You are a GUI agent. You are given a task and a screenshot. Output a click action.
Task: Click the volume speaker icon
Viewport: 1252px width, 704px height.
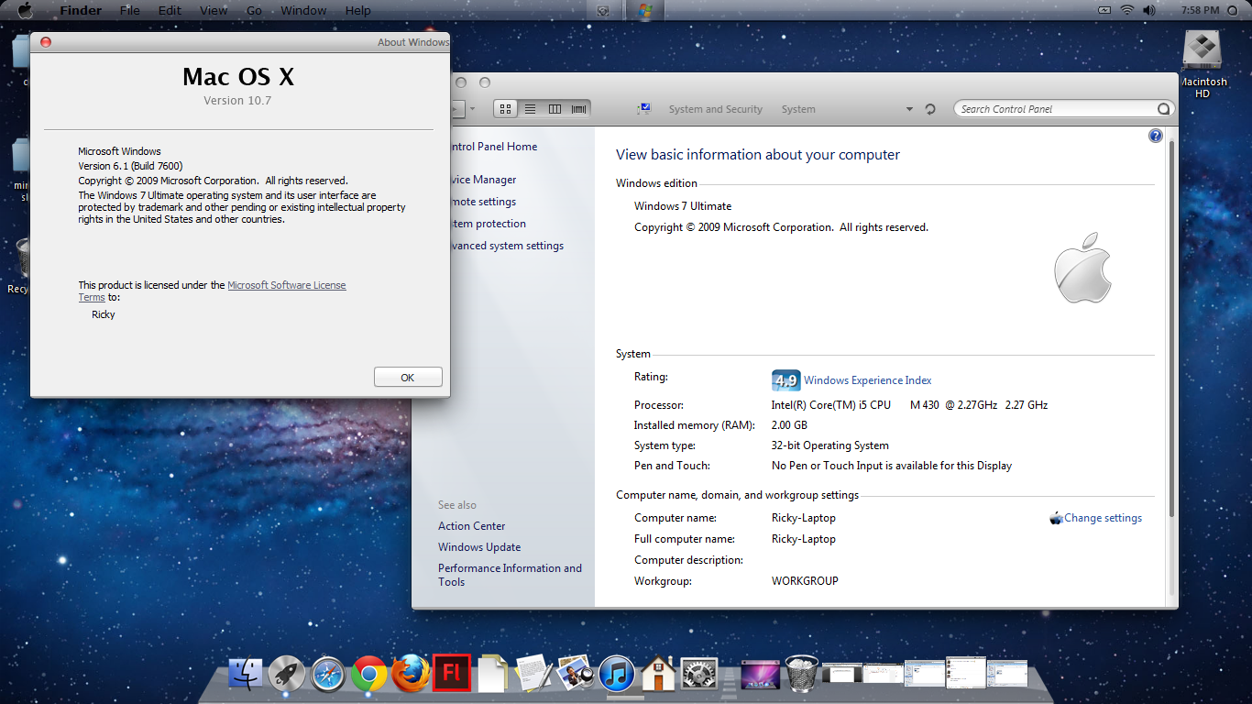(1149, 11)
